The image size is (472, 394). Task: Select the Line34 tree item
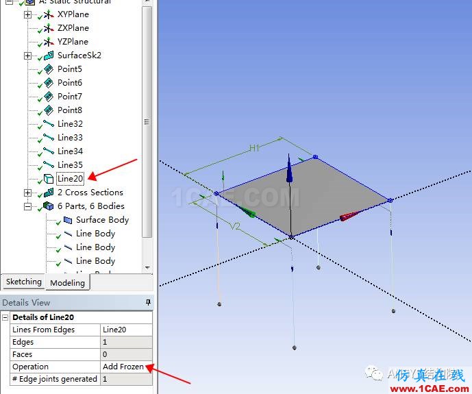point(70,151)
